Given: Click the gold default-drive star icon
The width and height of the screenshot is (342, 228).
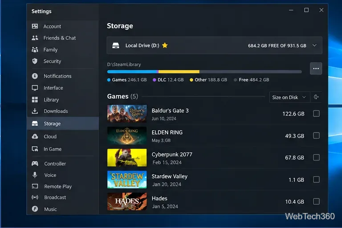Looking at the screenshot, I should (x=165, y=45).
